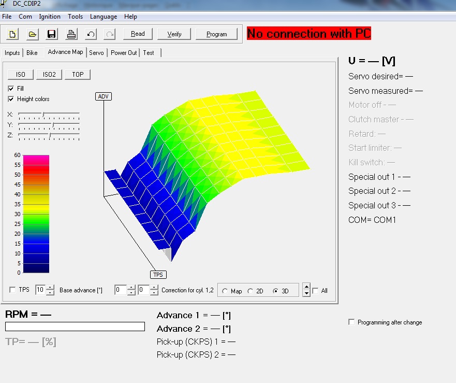Viewport: 456px width, 383px height.
Task: Decrease cylinder 2 correction with down arrow
Action: point(154,293)
